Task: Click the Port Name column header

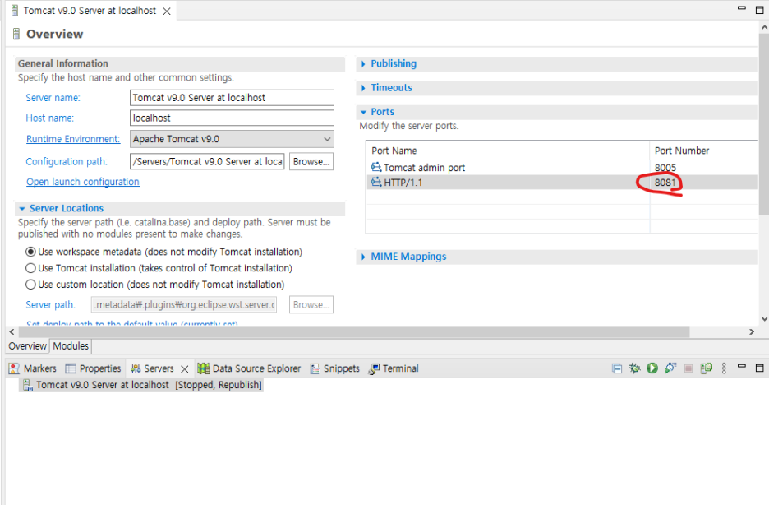Action: (508, 151)
